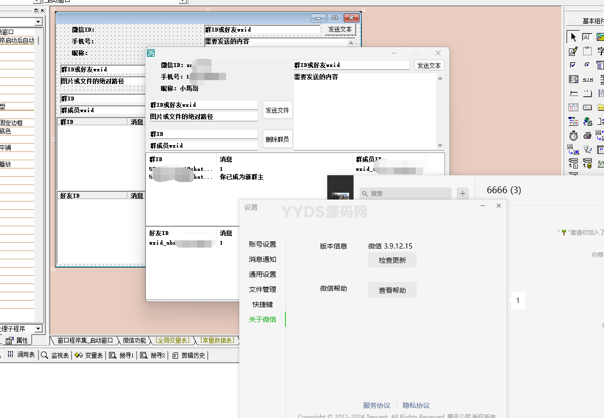Select the stopwatch timer component icon

click(573, 135)
